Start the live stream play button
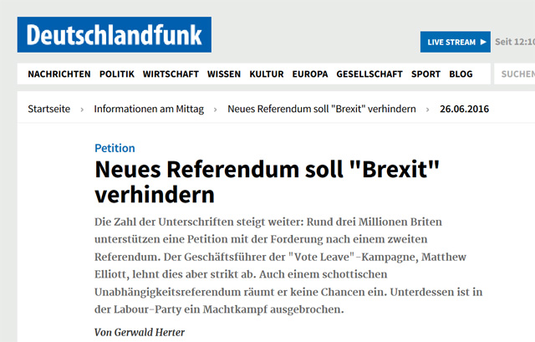 click(484, 42)
